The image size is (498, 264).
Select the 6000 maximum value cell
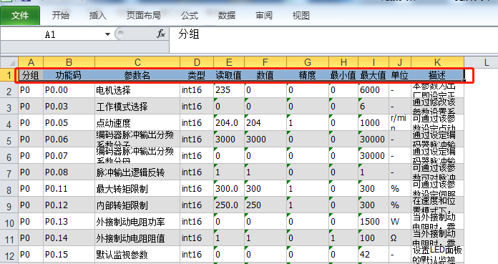click(373, 91)
